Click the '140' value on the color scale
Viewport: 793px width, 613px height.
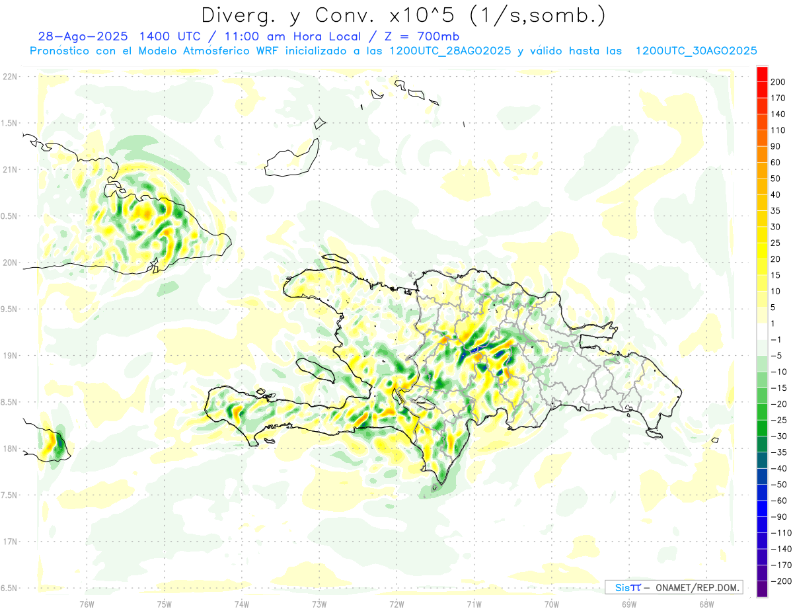[x=778, y=114]
